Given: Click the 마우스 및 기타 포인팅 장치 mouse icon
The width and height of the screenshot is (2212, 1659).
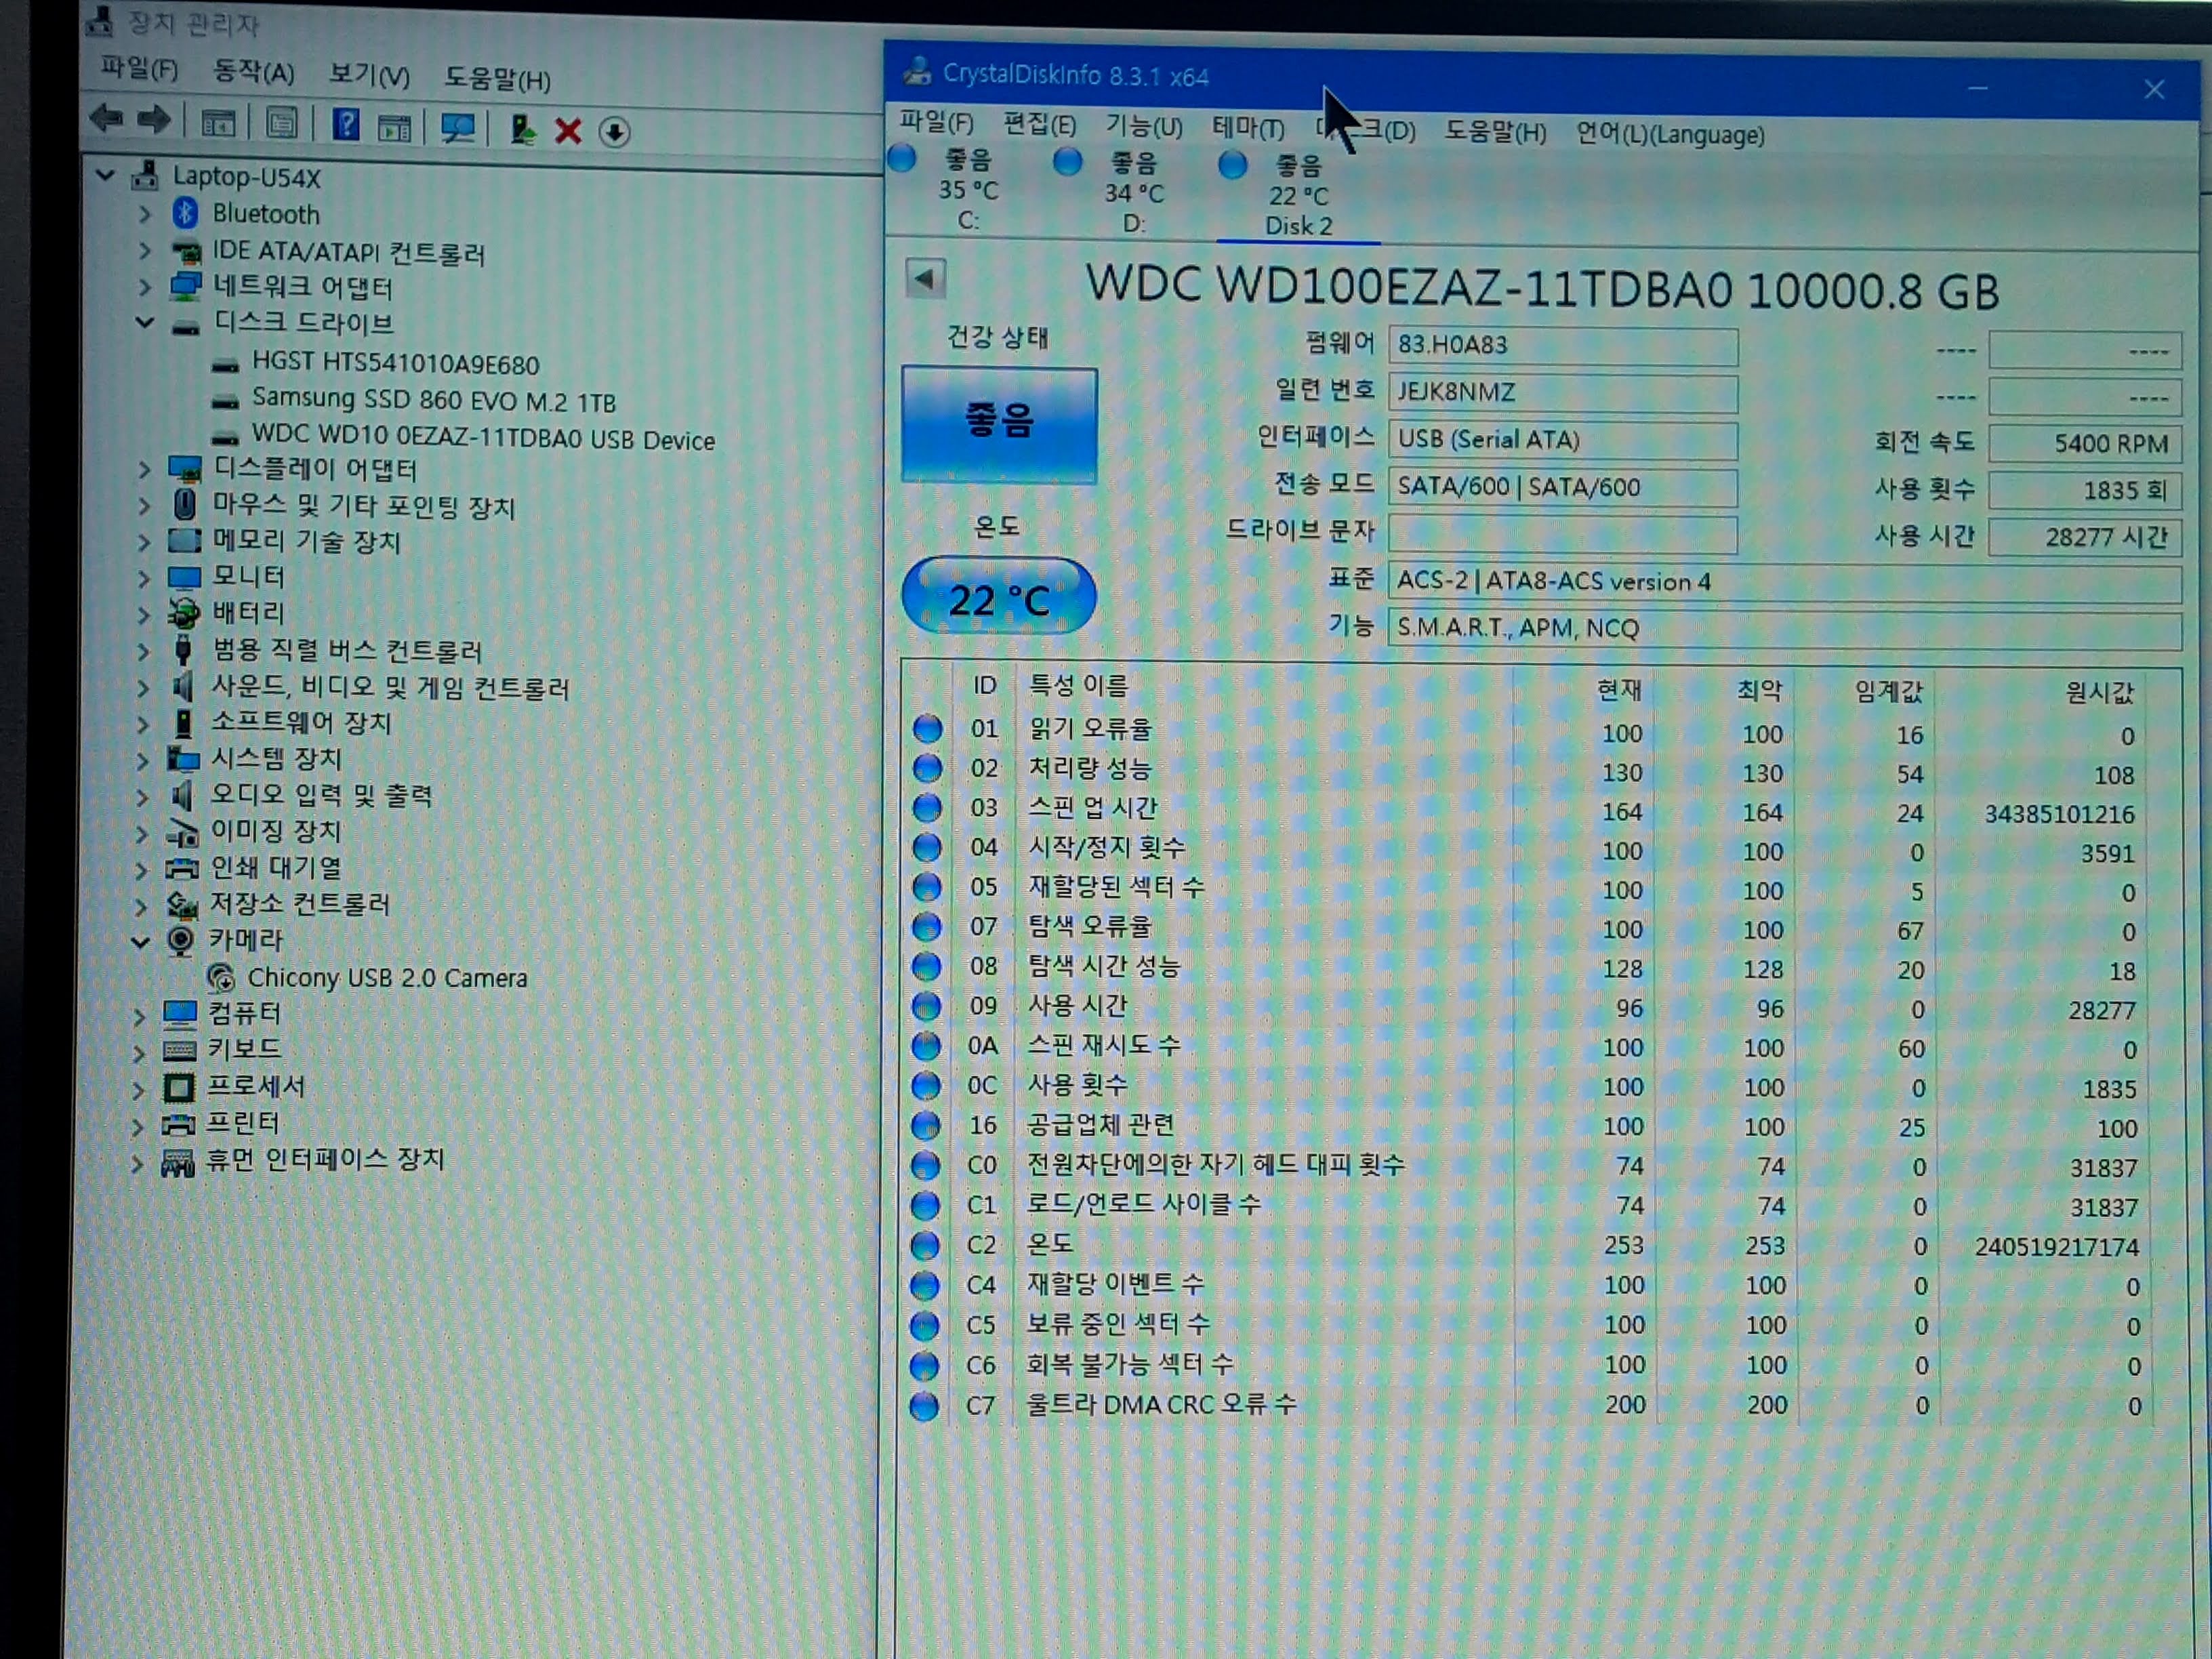Looking at the screenshot, I should coord(185,504).
